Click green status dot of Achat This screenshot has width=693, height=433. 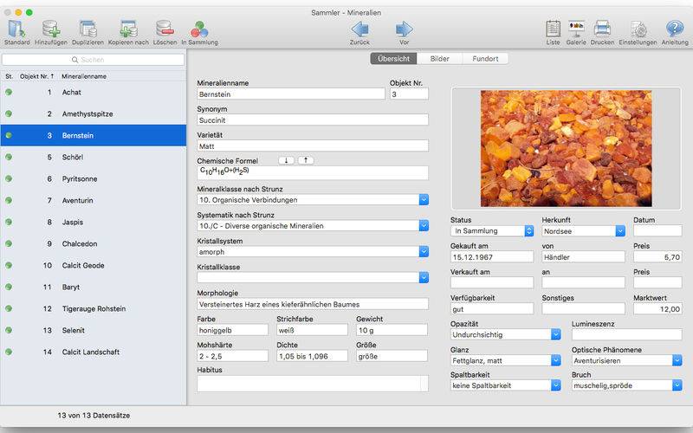9,93
